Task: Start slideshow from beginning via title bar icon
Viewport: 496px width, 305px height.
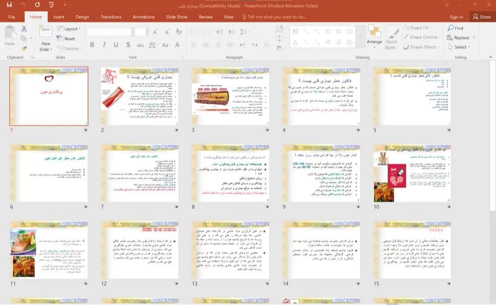Action: (x=51, y=5)
